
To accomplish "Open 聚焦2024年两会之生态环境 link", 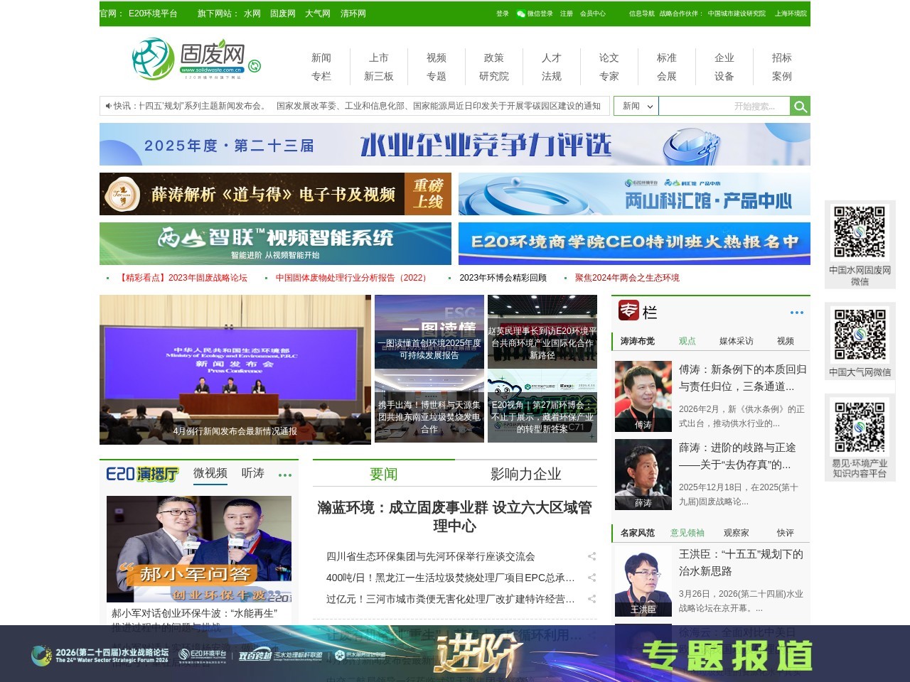I will coord(627,278).
